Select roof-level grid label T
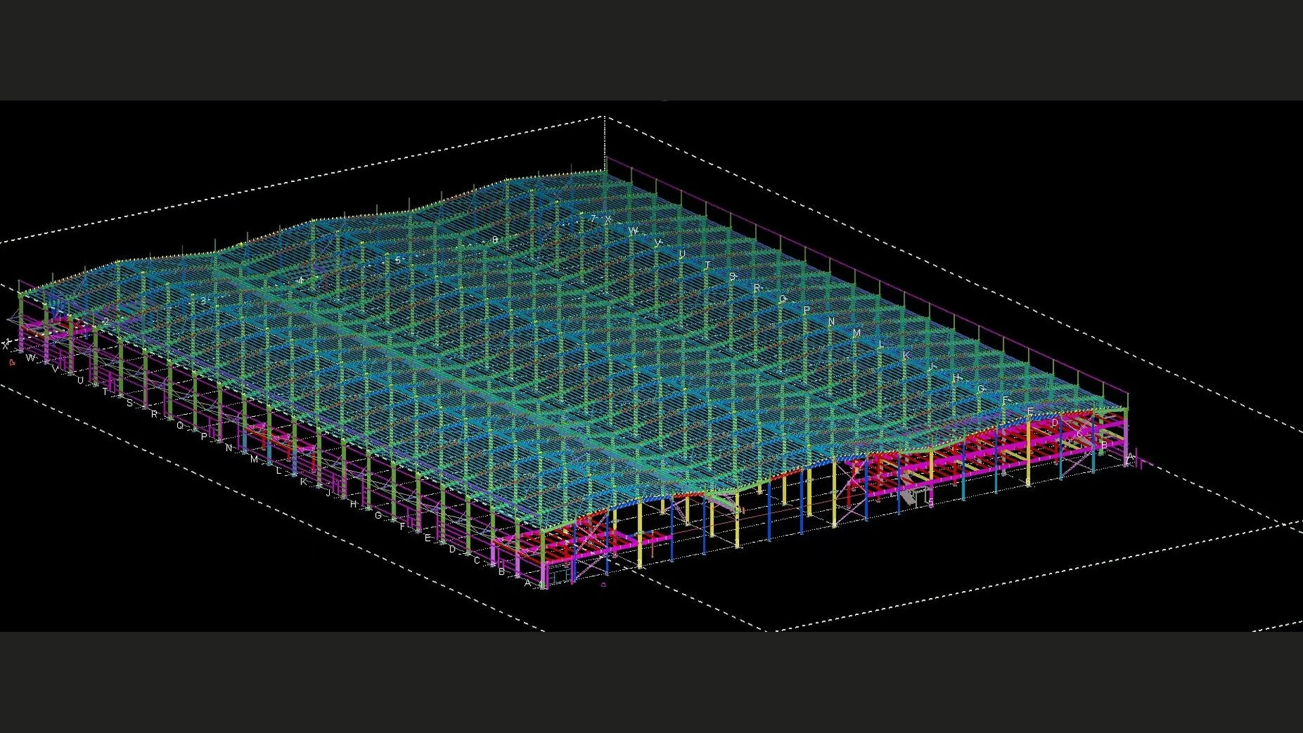The width and height of the screenshot is (1303, 733). click(707, 265)
